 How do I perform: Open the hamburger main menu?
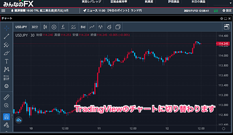click(x=3, y=11)
